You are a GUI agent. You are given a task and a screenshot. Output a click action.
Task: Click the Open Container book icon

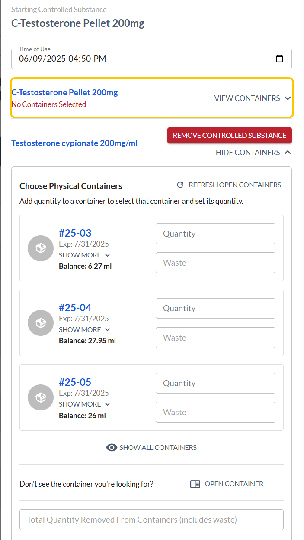195,484
